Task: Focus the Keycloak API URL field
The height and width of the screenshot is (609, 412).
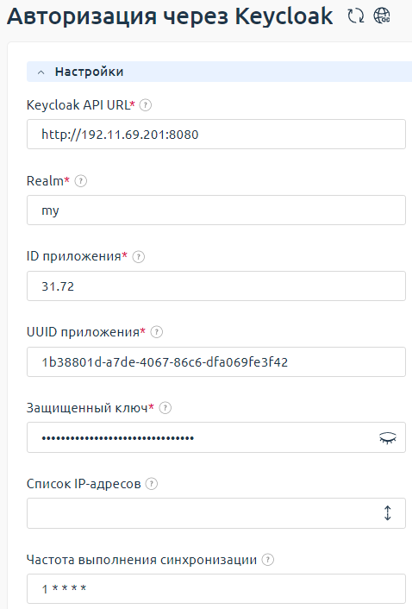Action: click(216, 135)
